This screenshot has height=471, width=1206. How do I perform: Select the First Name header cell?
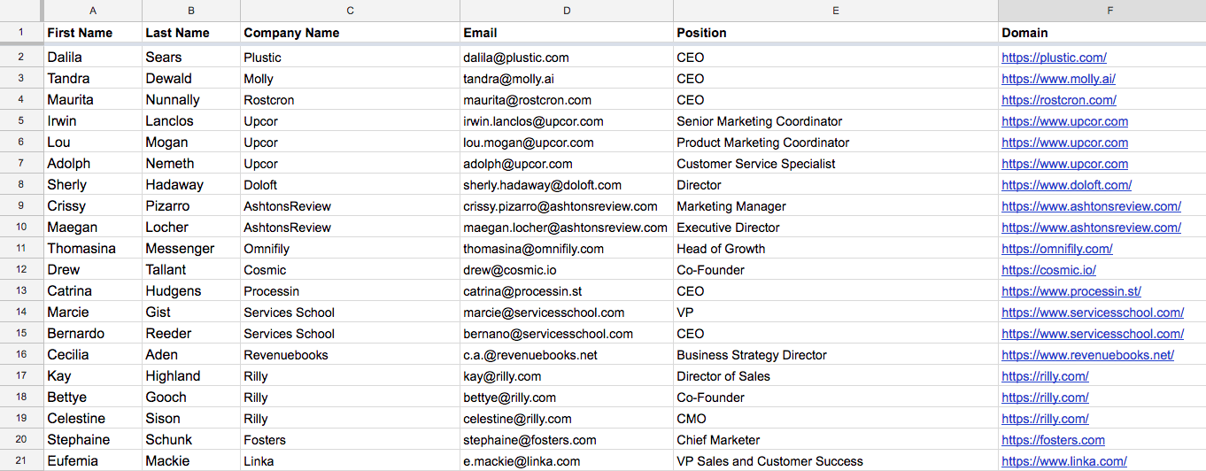click(x=93, y=33)
